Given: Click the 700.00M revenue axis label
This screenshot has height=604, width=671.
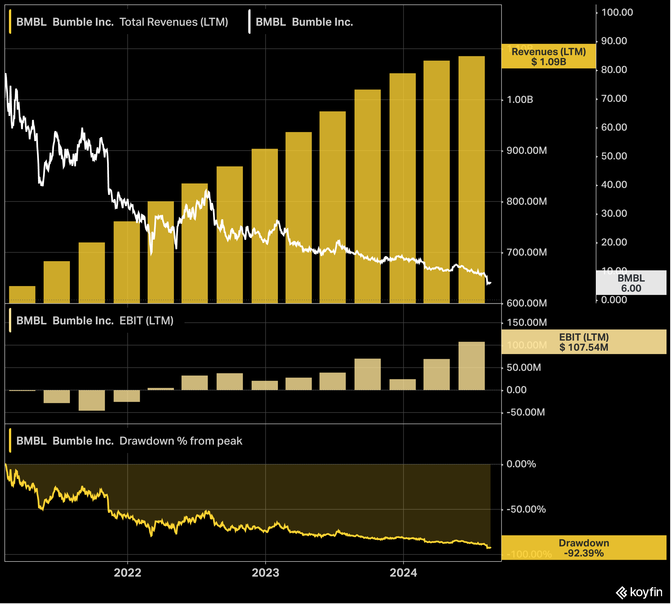Looking at the screenshot, I should click(x=527, y=253).
